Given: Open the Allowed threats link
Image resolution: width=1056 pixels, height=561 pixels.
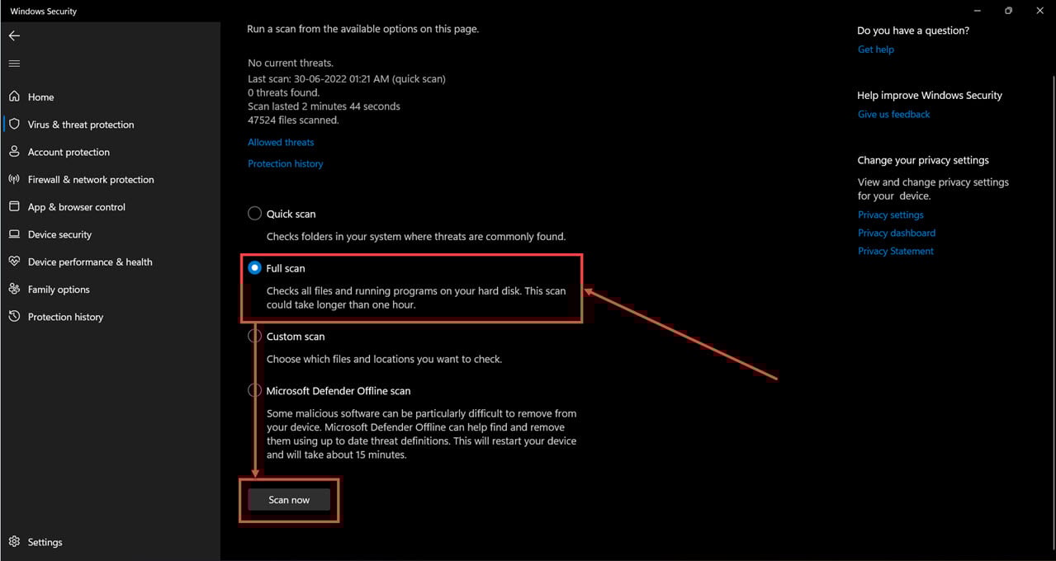Looking at the screenshot, I should pos(281,142).
